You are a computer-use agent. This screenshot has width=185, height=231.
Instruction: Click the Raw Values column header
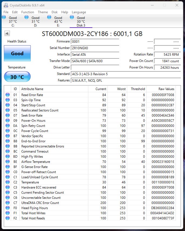161,89
